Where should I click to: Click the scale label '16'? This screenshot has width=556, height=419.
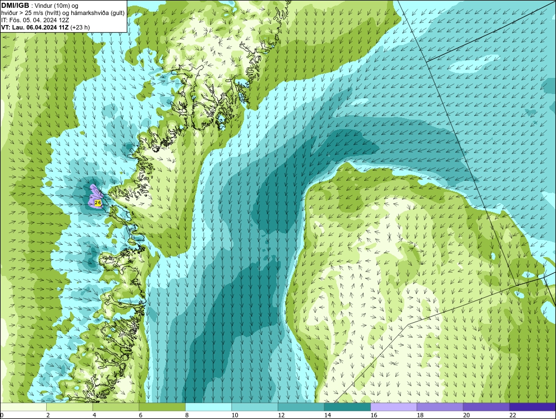[x=374, y=416]
